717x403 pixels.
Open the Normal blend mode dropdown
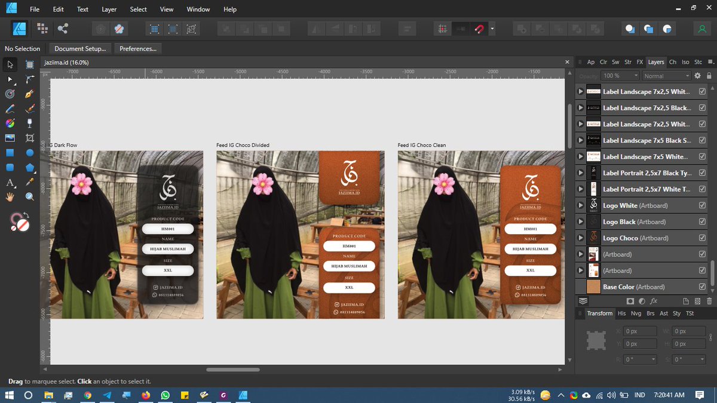click(x=666, y=76)
